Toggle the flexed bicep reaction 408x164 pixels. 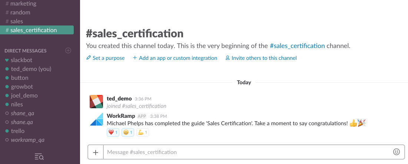(x=143, y=132)
